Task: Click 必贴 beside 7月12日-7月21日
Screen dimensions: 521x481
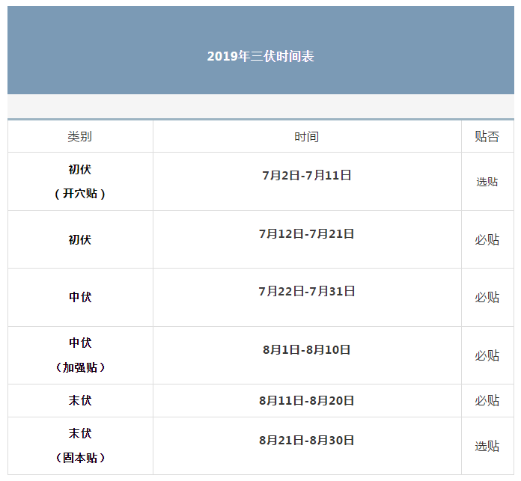Action: click(x=487, y=240)
